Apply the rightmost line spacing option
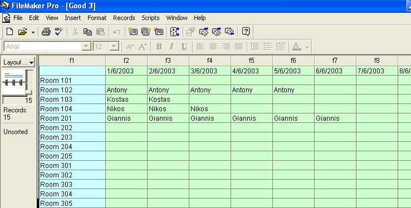This screenshot has height=208, width=411. (281, 47)
